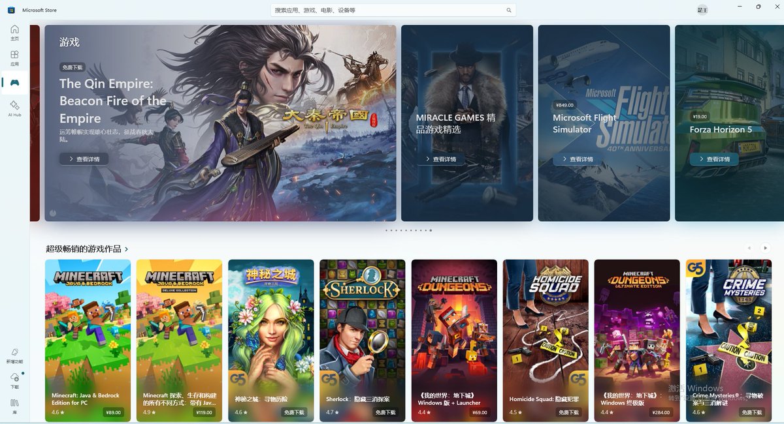Open the AI Hub from the sidebar

point(14,109)
